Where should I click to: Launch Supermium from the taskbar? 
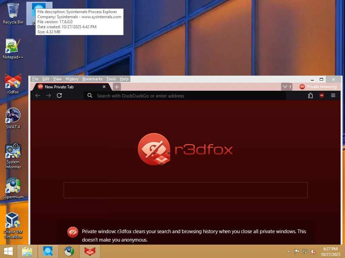point(69,251)
